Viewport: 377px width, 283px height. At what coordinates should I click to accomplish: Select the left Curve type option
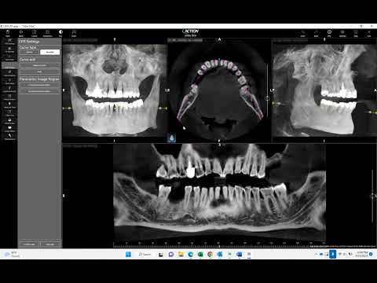pos(29,52)
